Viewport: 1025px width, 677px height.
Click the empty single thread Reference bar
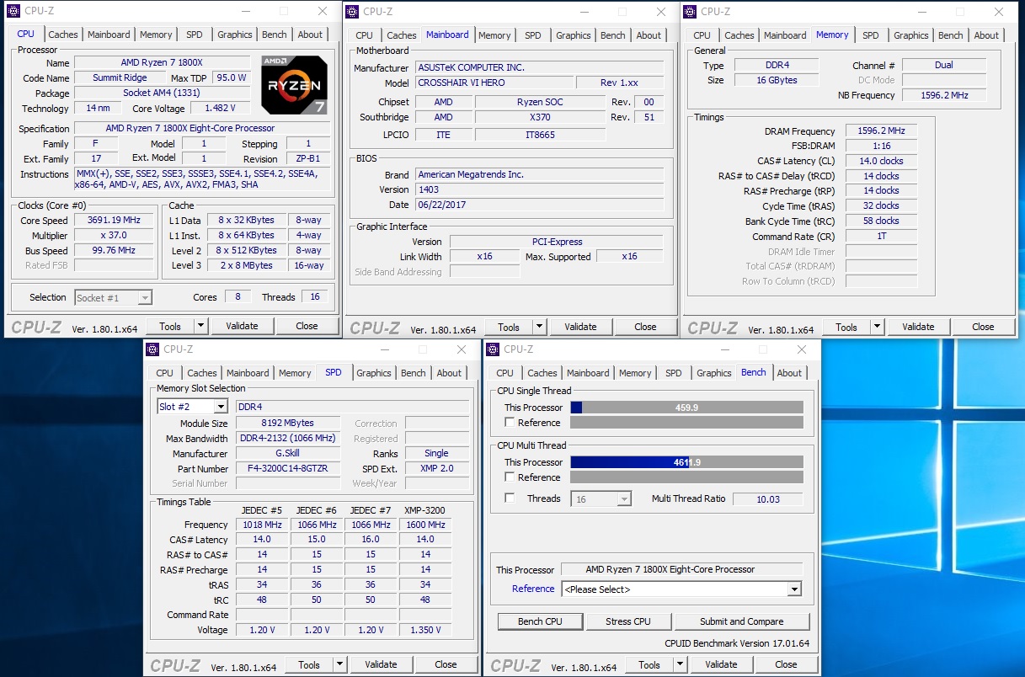pyautogui.click(x=686, y=423)
